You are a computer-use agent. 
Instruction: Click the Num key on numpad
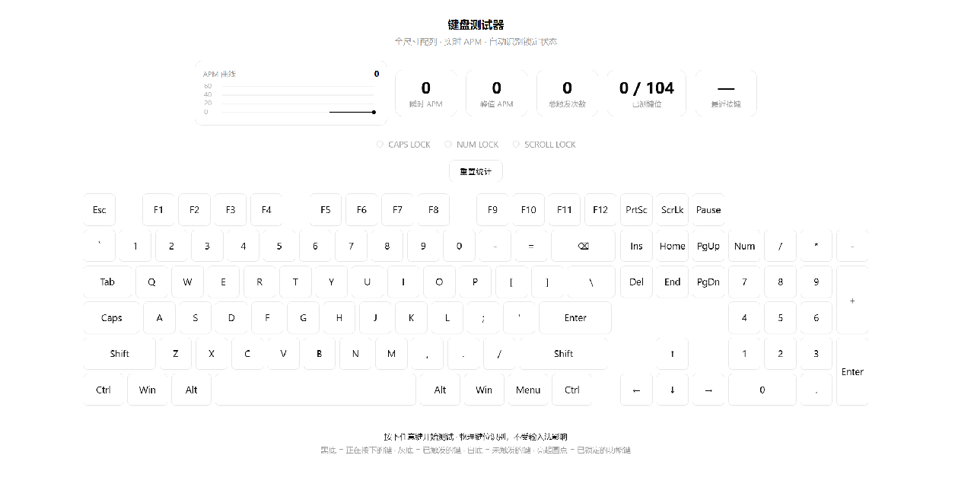744,246
